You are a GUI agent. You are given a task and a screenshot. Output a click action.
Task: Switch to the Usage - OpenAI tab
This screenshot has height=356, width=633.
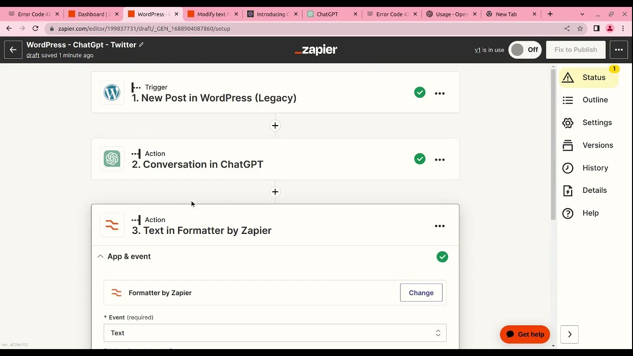pyautogui.click(x=452, y=14)
